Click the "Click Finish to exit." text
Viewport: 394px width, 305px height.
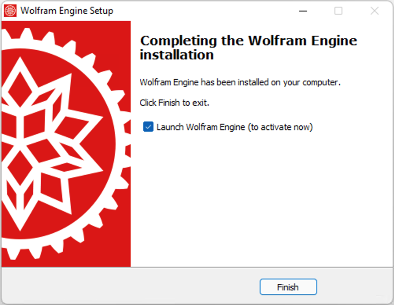174,103
